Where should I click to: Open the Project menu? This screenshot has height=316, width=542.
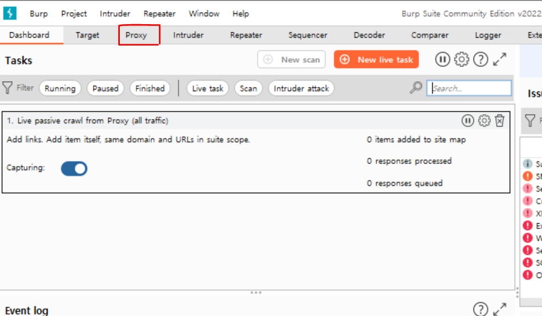(74, 14)
